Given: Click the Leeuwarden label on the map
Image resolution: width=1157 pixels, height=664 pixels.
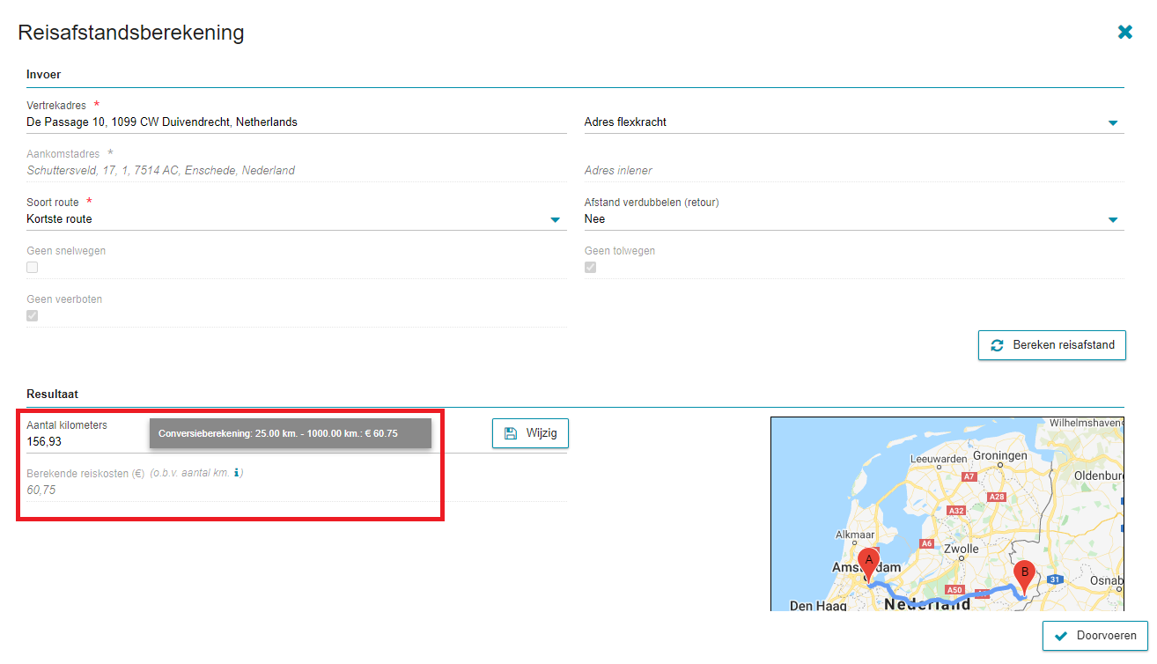Looking at the screenshot, I should 940,459.
